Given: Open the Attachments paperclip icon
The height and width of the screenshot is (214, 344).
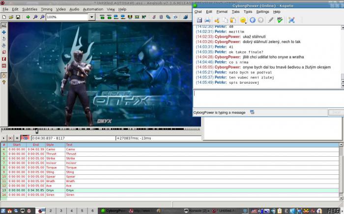Looking at the screenshot, I should click(168, 17).
